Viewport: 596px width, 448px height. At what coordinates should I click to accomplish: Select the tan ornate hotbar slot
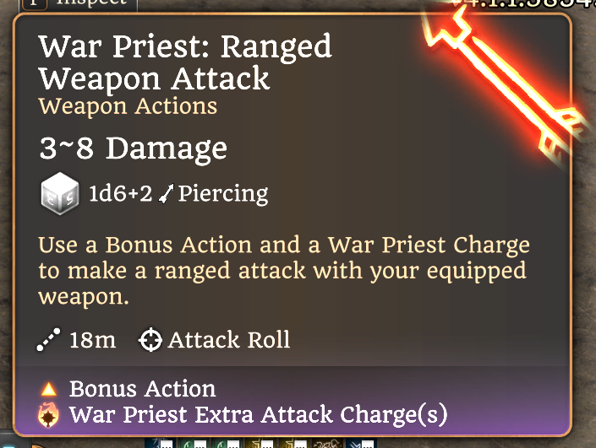tap(326, 443)
